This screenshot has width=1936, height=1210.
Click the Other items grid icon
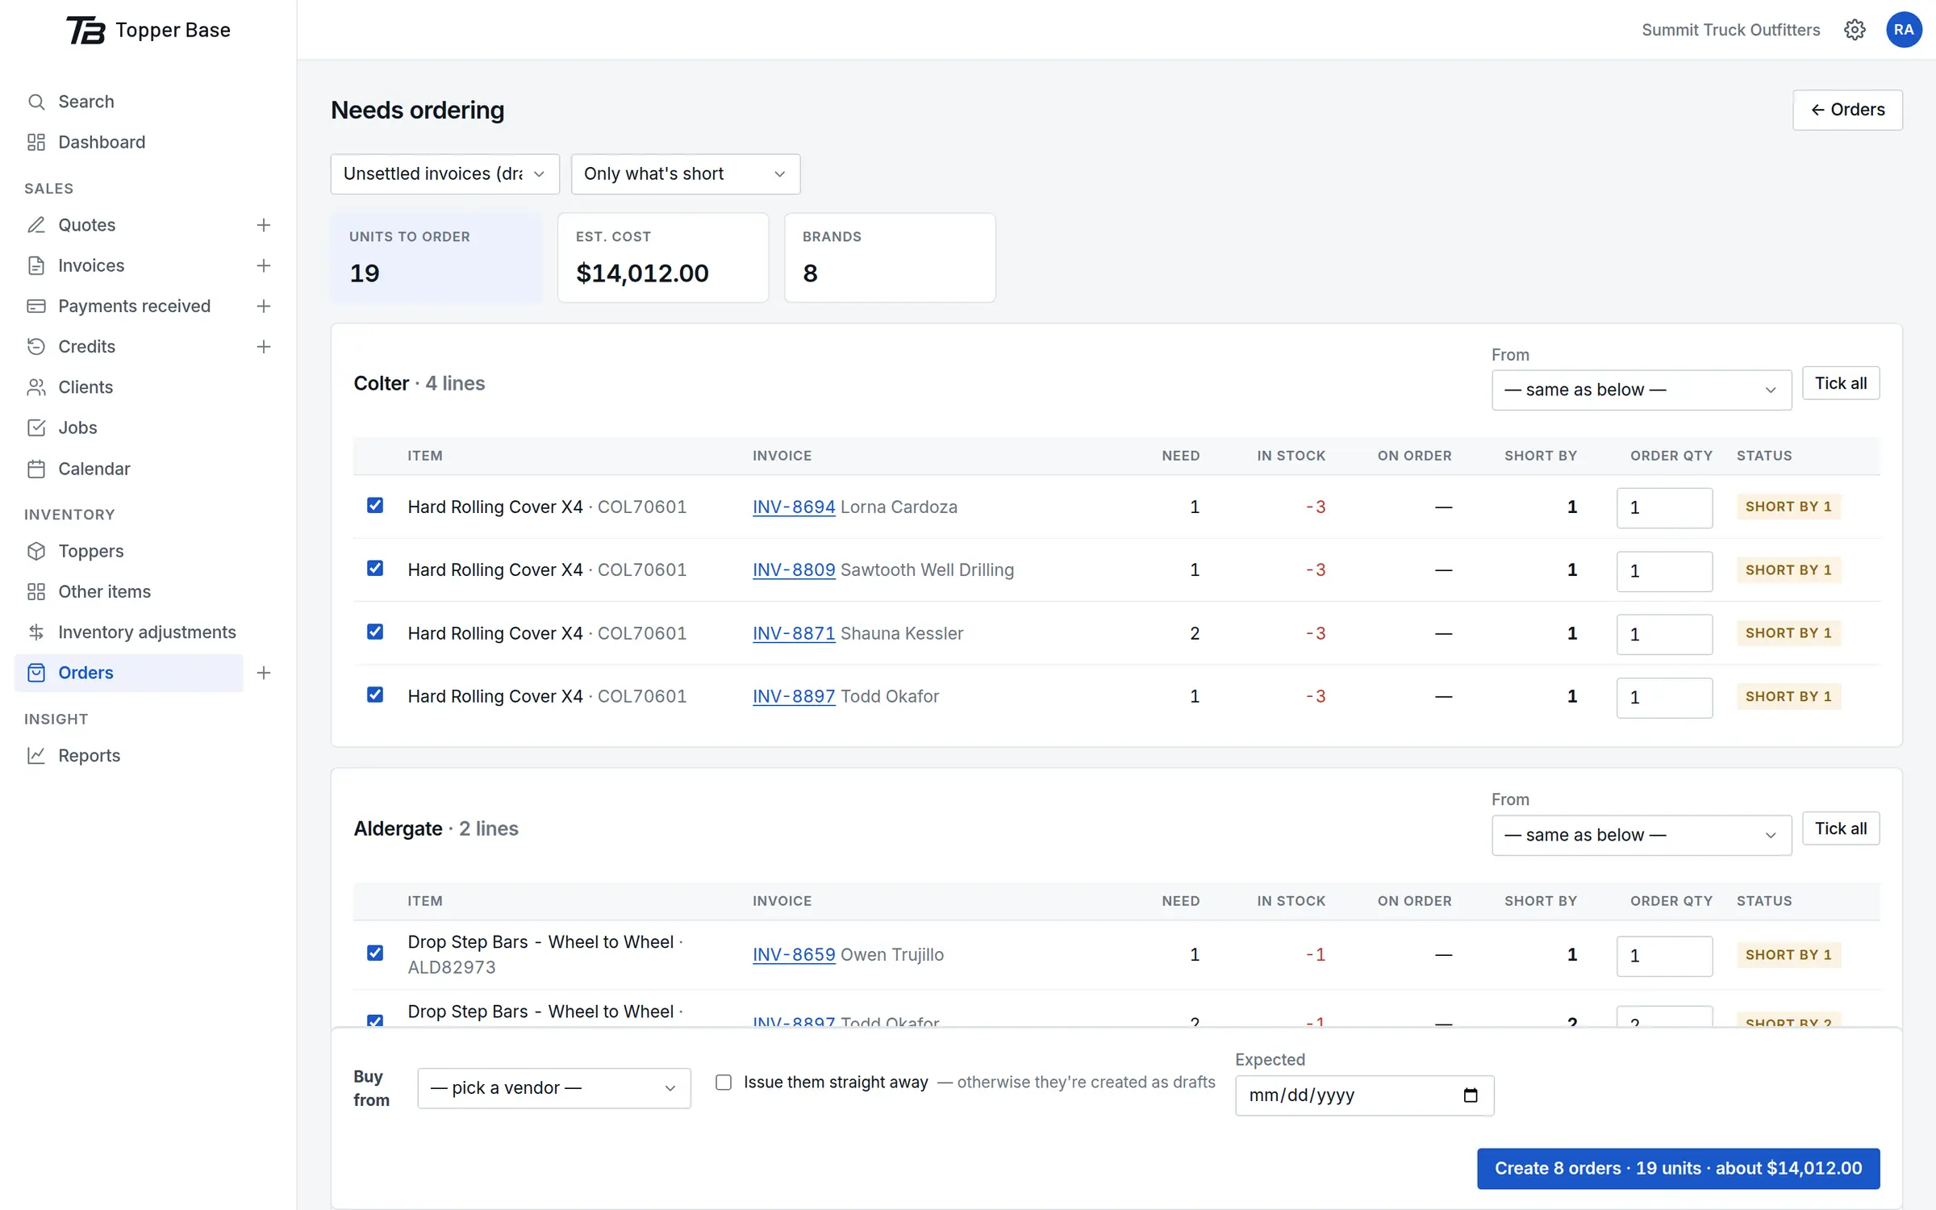pos(36,591)
